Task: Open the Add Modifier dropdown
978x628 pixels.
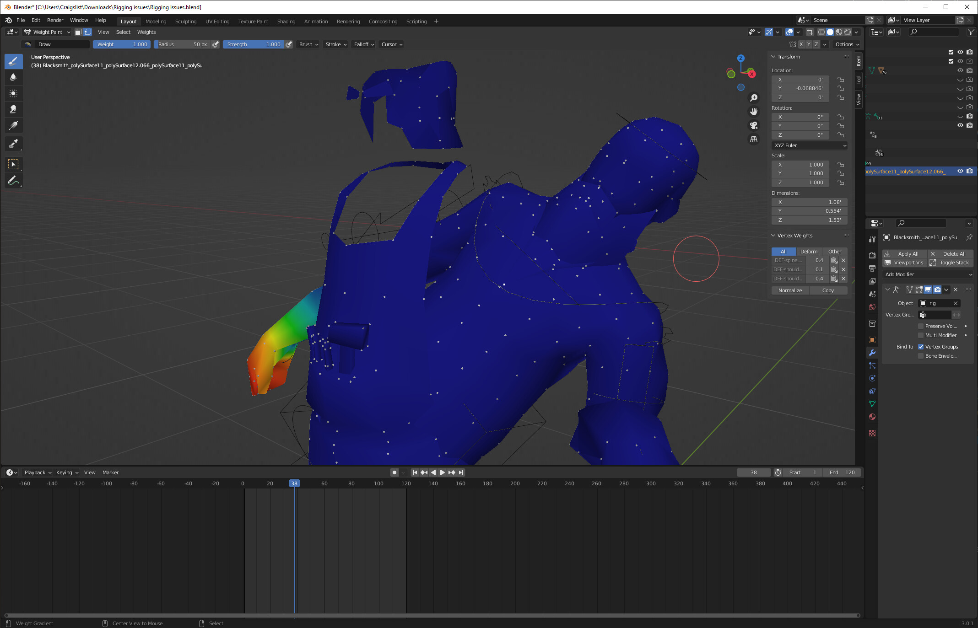Action: (x=928, y=274)
